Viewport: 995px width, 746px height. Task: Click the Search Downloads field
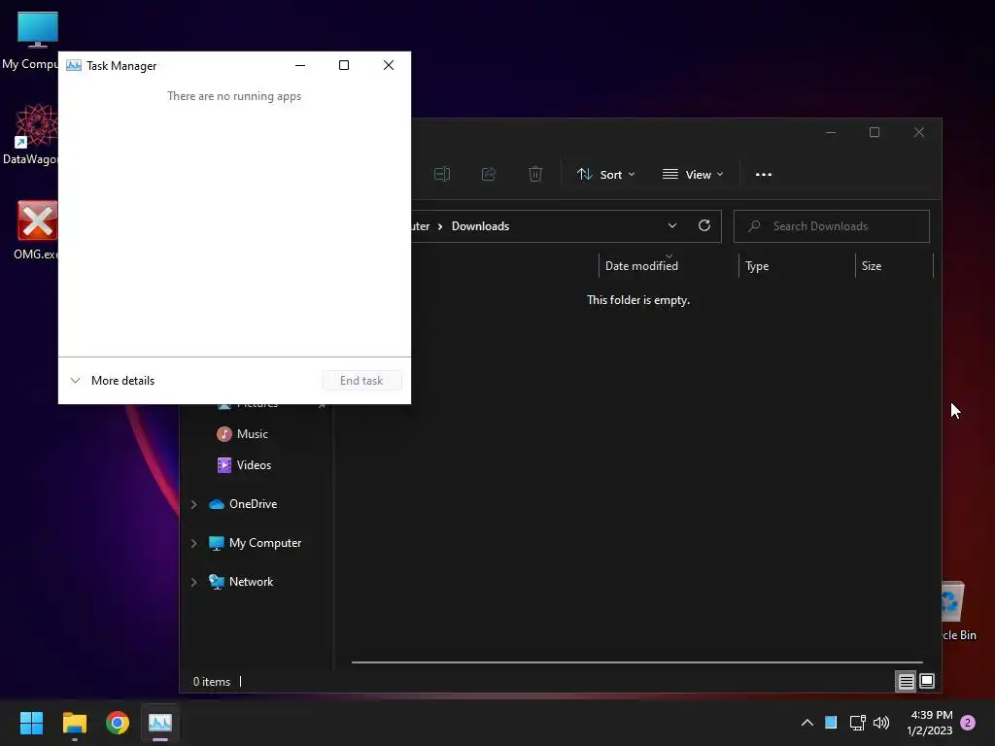[832, 226]
